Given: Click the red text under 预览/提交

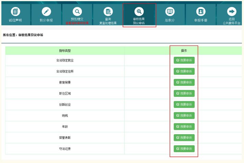Looking at the screenshot, I should (x=77, y=23).
